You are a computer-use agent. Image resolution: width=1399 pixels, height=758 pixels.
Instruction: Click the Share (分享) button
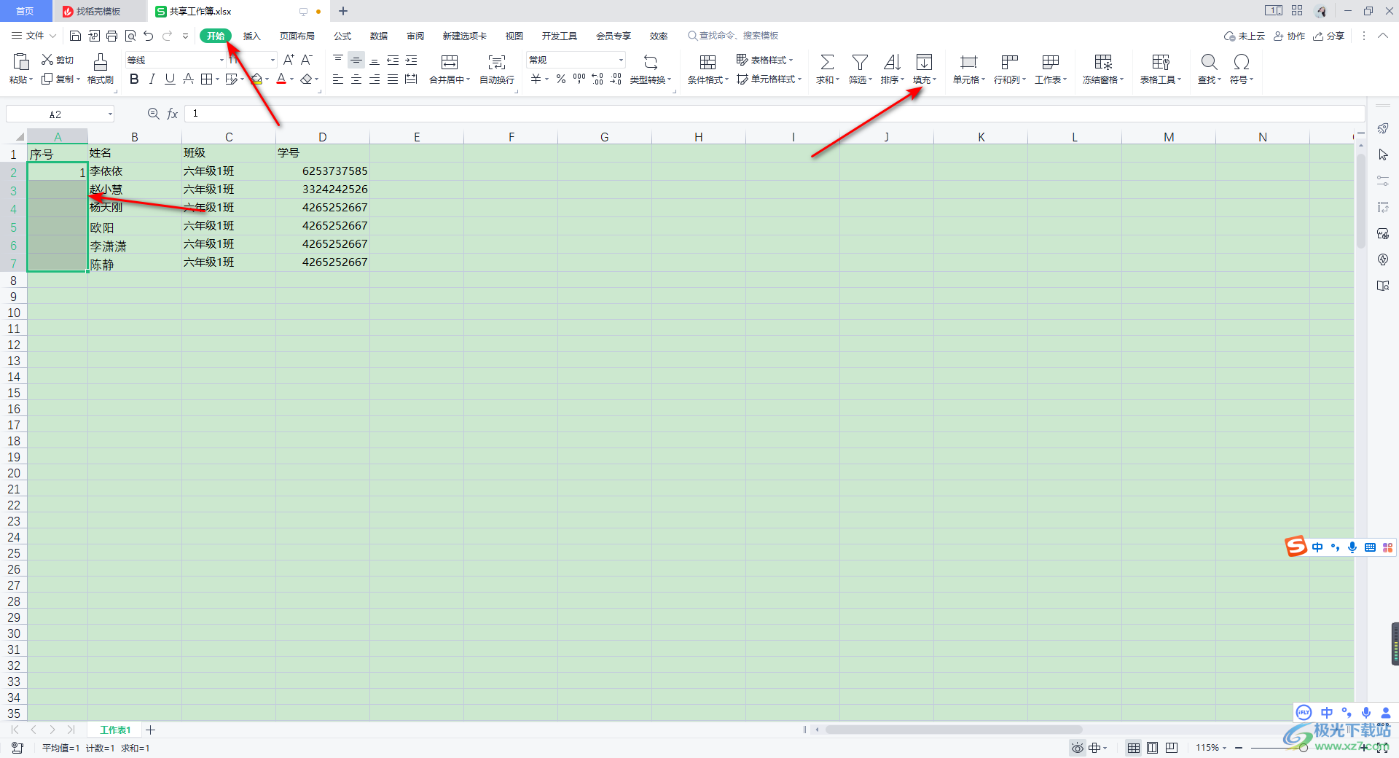[1329, 36]
